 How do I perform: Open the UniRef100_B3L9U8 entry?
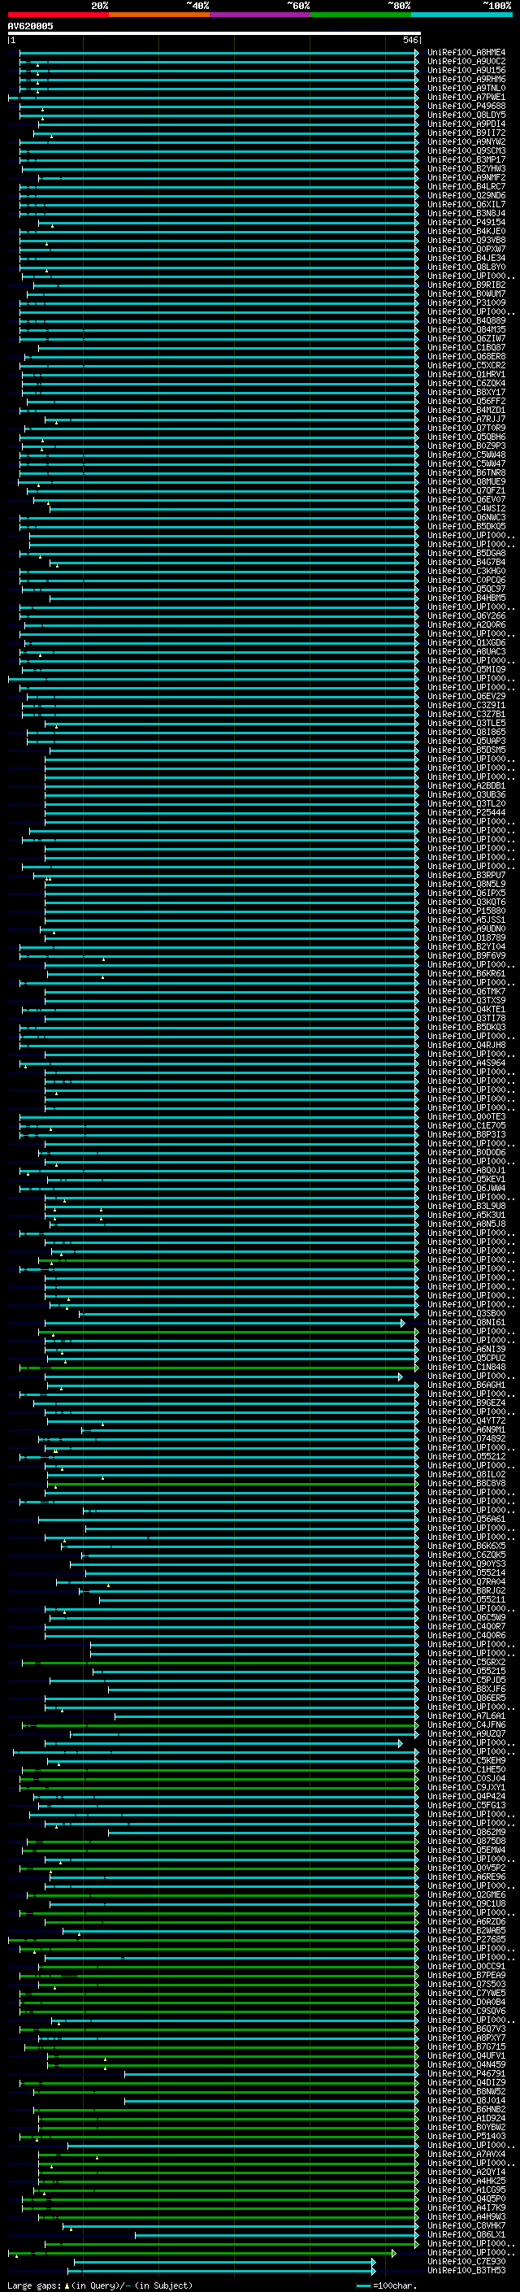[466, 1206]
